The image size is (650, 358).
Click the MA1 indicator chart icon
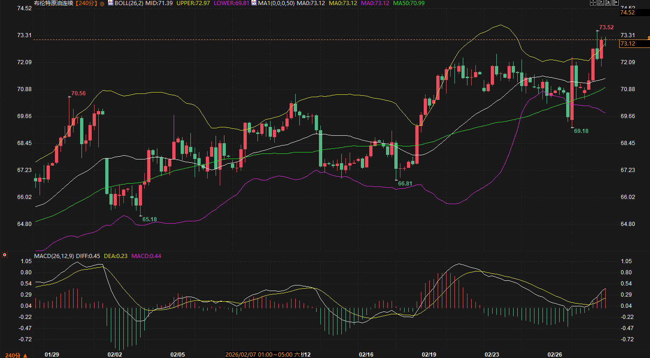(x=254, y=3)
